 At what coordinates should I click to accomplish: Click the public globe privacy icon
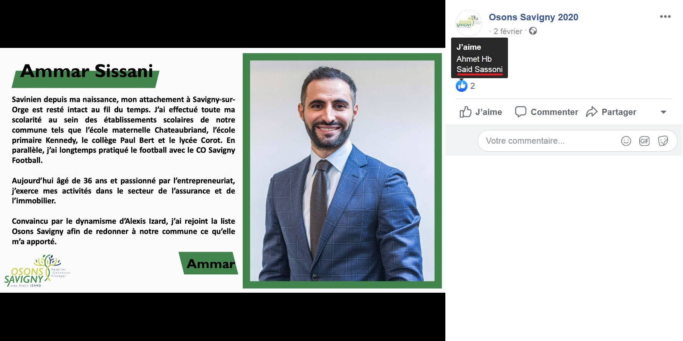pos(533,31)
